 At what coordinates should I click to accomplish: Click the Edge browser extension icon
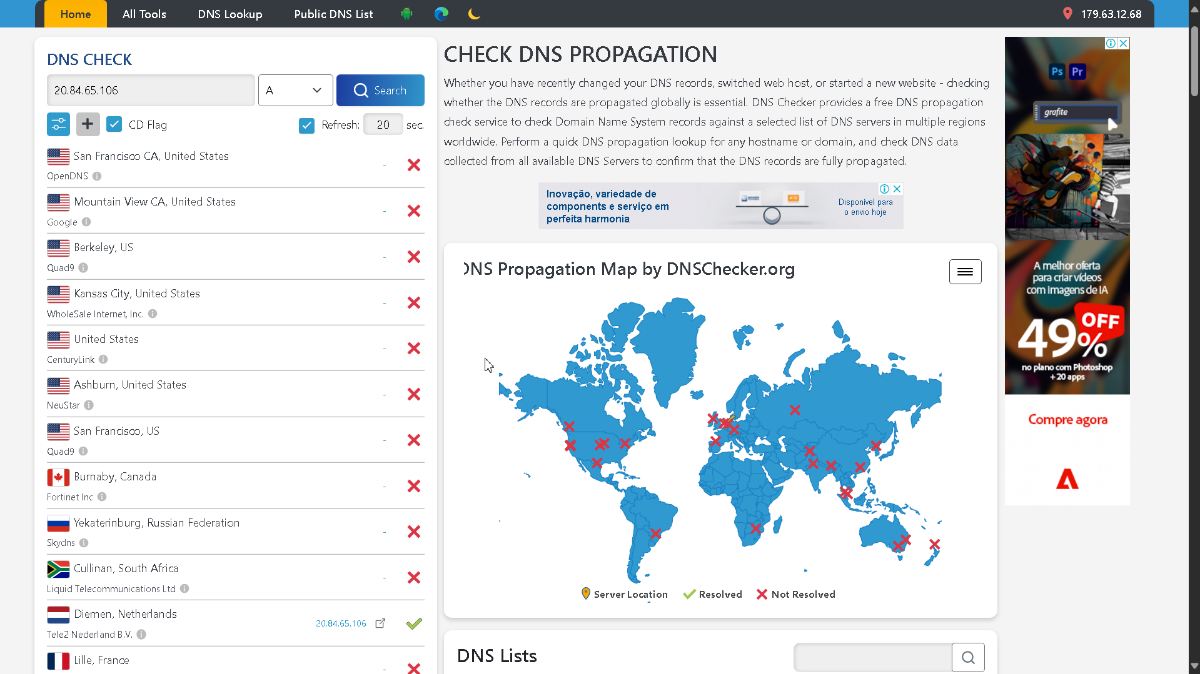(x=441, y=14)
